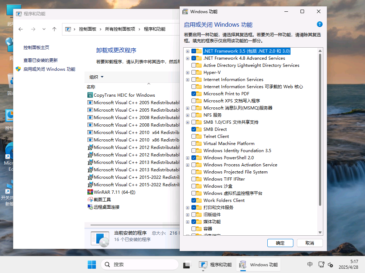Viewport: 365px width, 273px height.
Task: Click the 程序和功能 title bar icon
Action: coord(19,14)
